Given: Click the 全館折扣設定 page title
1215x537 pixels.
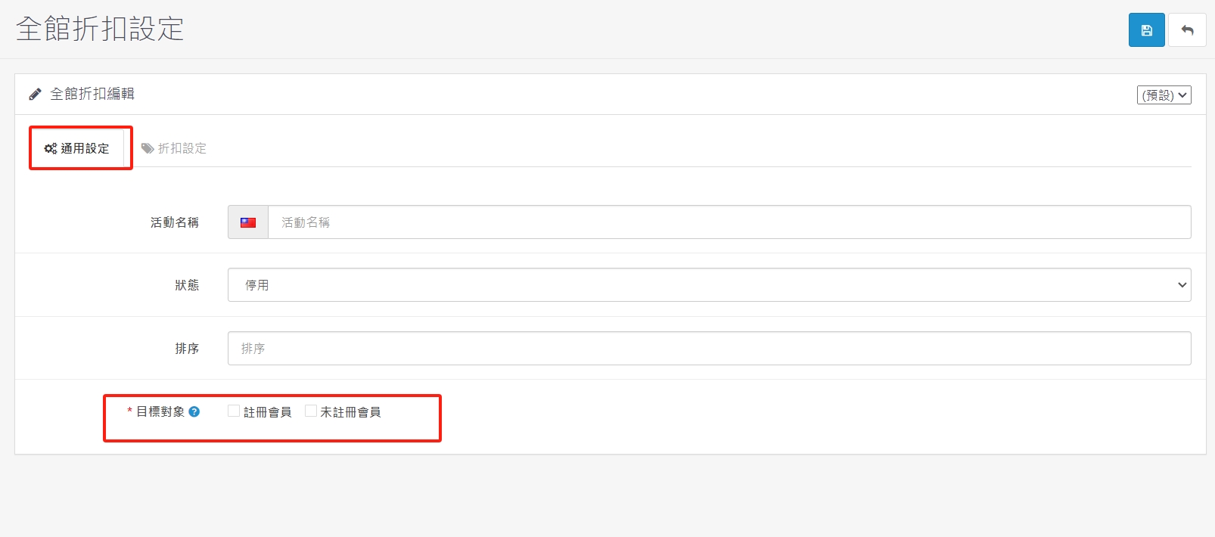Looking at the screenshot, I should pyautogui.click(x=100, y=29).
